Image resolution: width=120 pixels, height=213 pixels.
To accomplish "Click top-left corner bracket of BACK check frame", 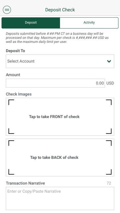I will [x=11, y=143].
